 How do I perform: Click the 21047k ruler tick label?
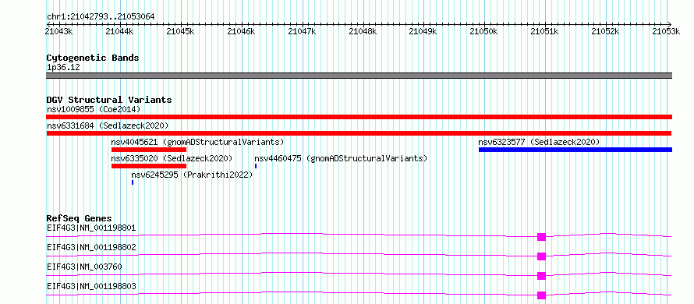[x=302, y=31]
